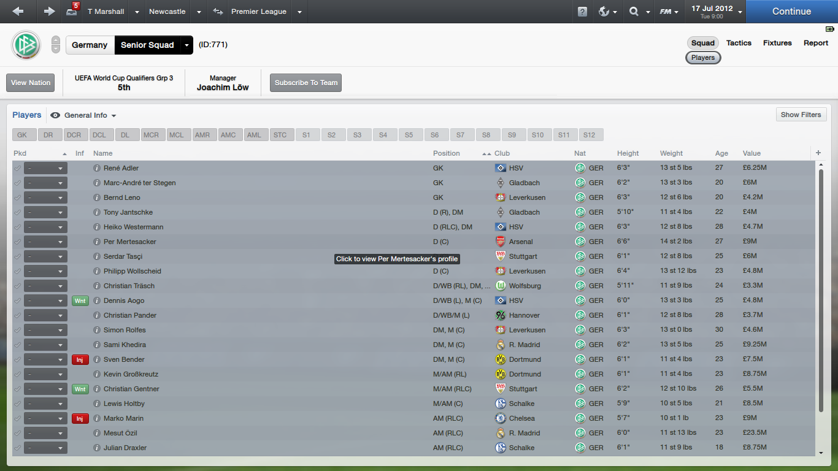The image size is (838, 471).
Task: Click the help question mark icon
Action: coord(582,12)
